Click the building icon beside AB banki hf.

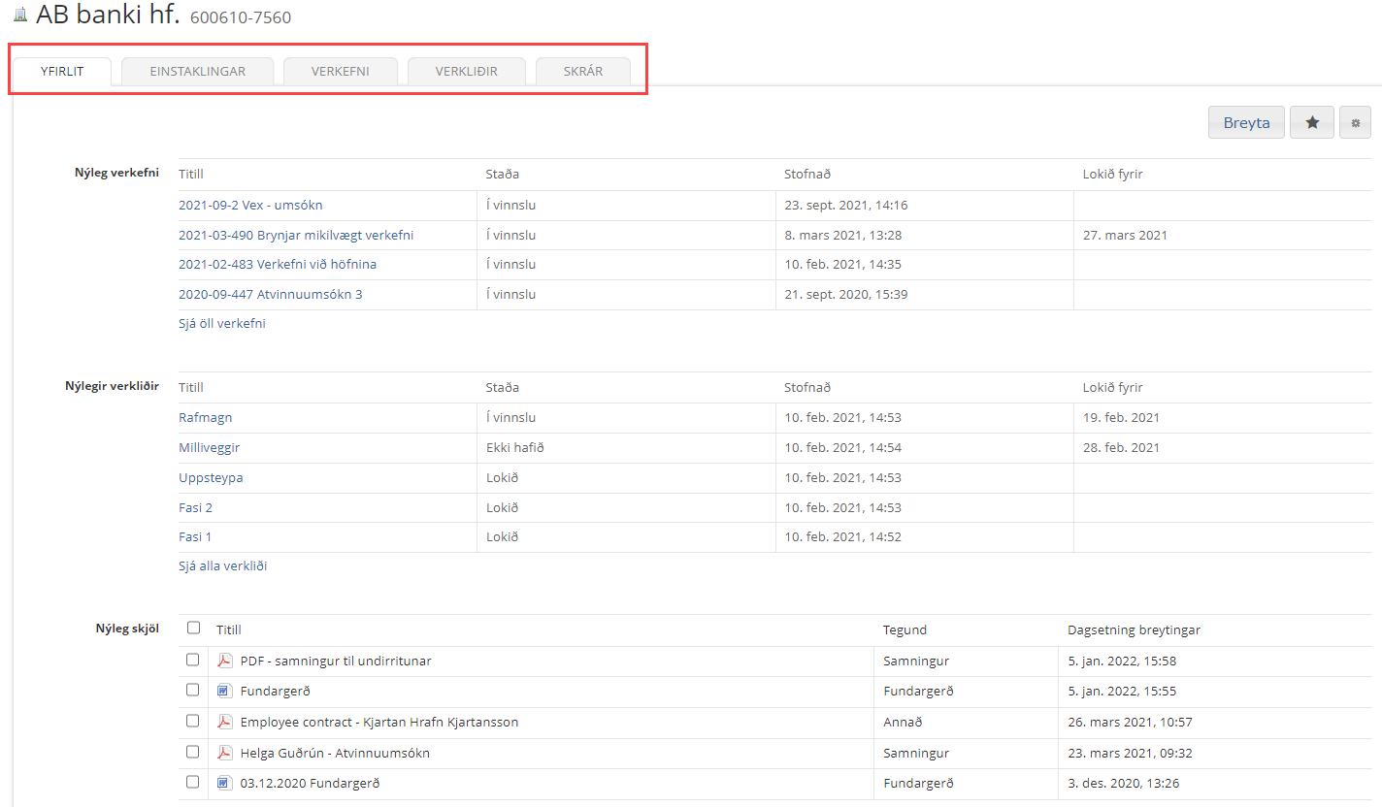click(x=19, y=15)
